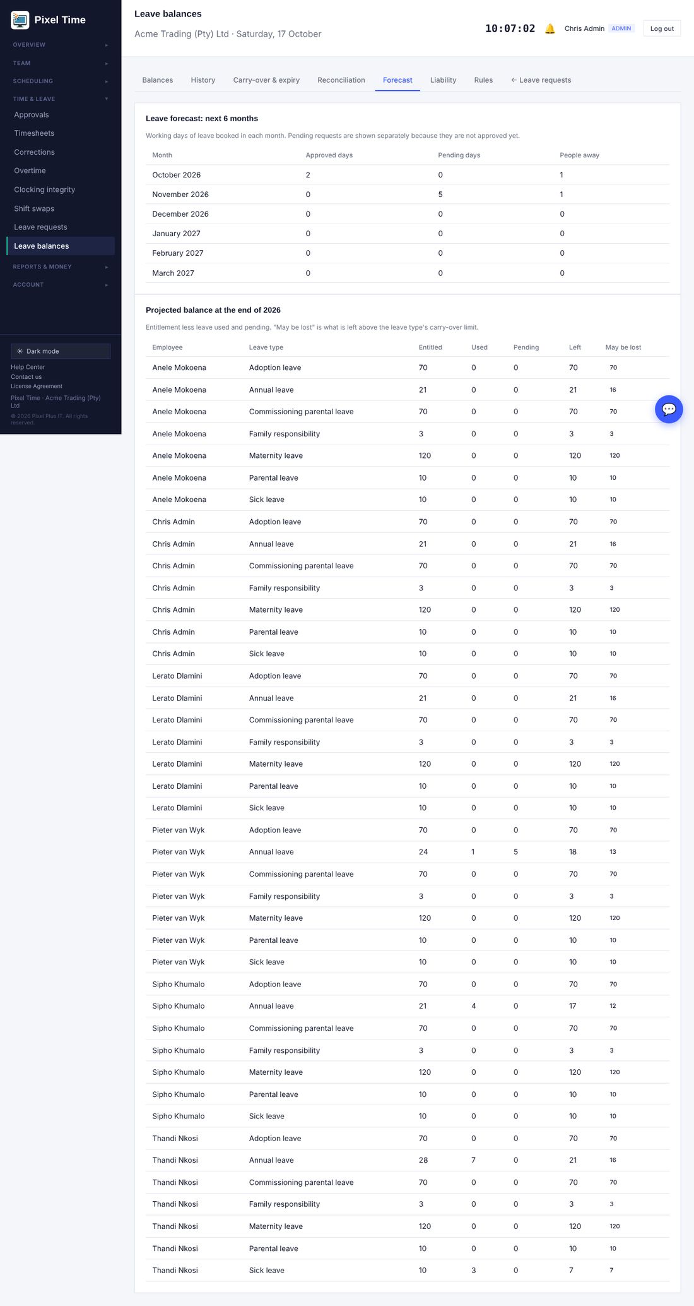Open Shift swaps in sidebar
The width and height of the screenshot is (694, 1306).
[x=61, y=208]
